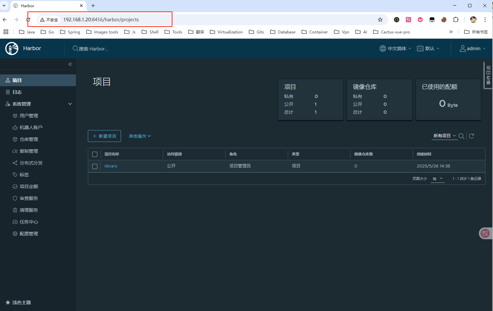Open 用户管理 in the sidebar
Screen dimensions: 493x311
coord(29,116)
